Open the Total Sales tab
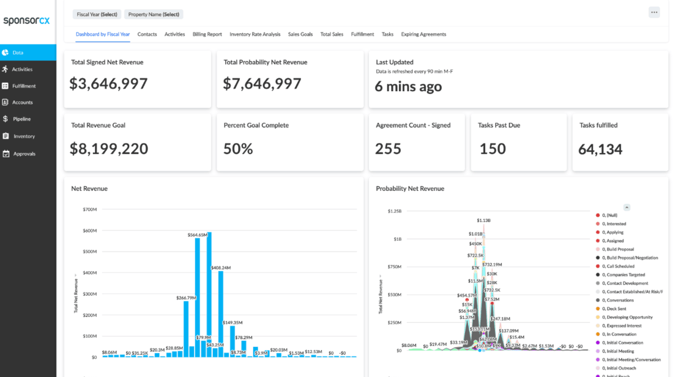Viewport: 673px width, 377px height. [x=332, y=34]
